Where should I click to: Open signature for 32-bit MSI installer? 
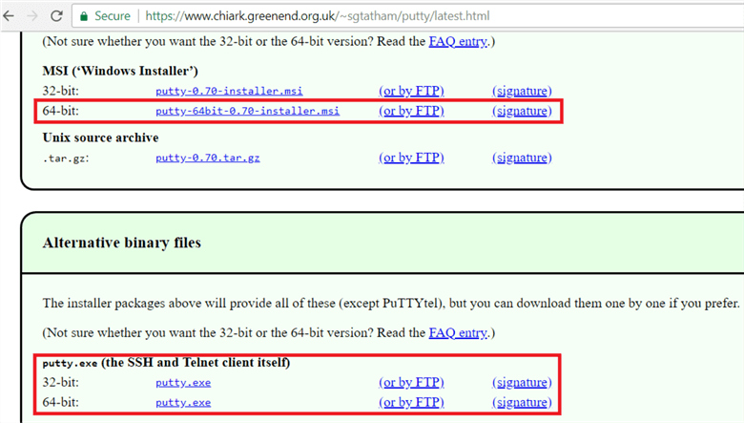pos(522,91)
